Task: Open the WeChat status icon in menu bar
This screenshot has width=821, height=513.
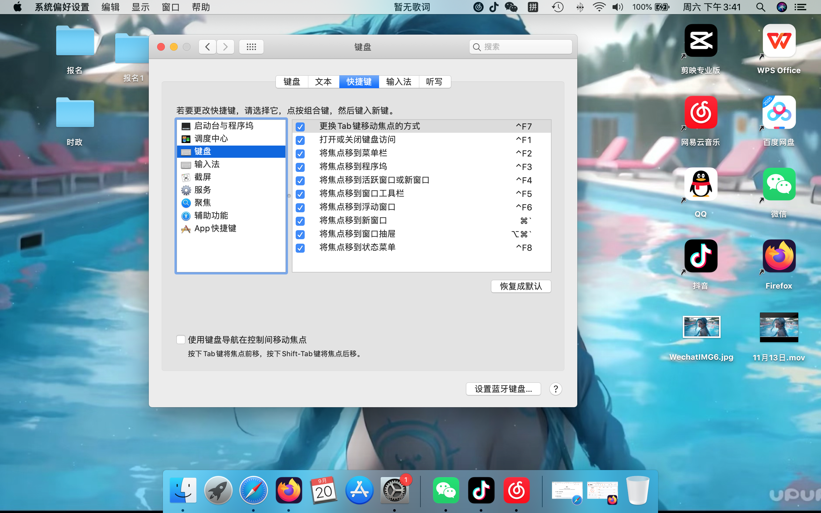Action: 511,7
